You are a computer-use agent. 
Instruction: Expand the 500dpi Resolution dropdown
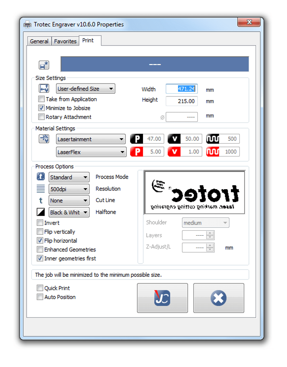pos(69,189)
